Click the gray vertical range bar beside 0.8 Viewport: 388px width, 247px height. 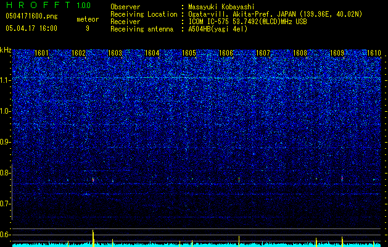click(12, 192)
